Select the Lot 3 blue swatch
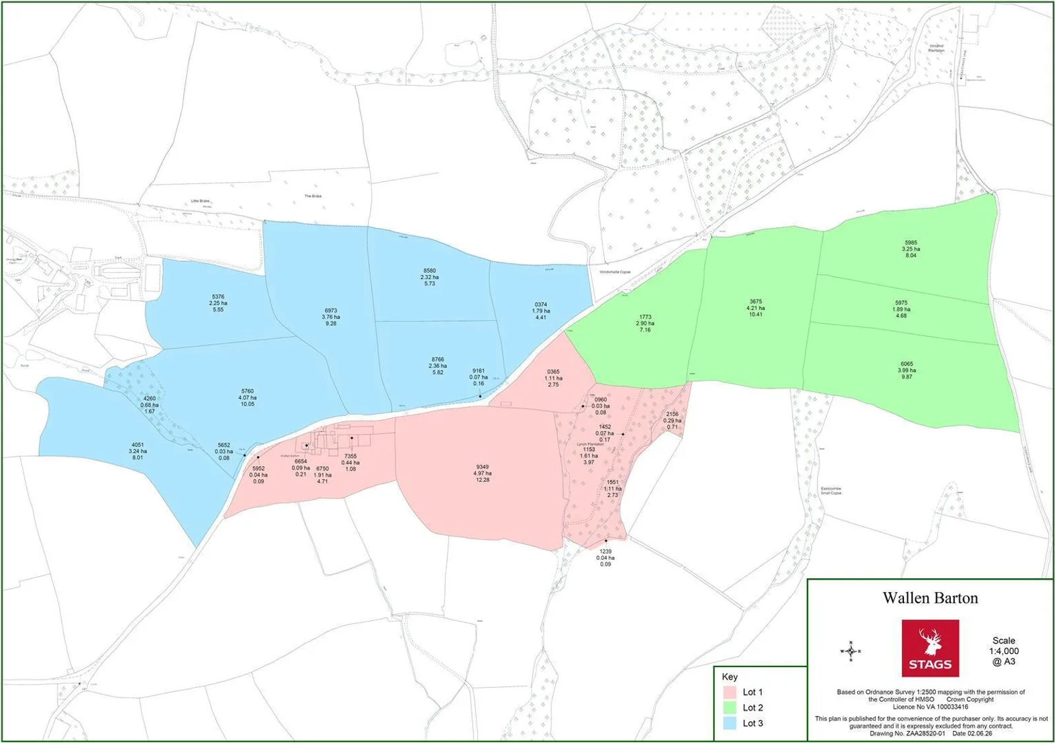 coord(729,723)
